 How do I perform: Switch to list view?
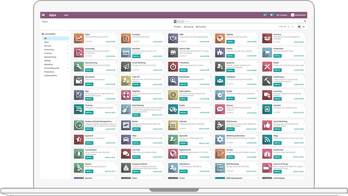(304, 27)
